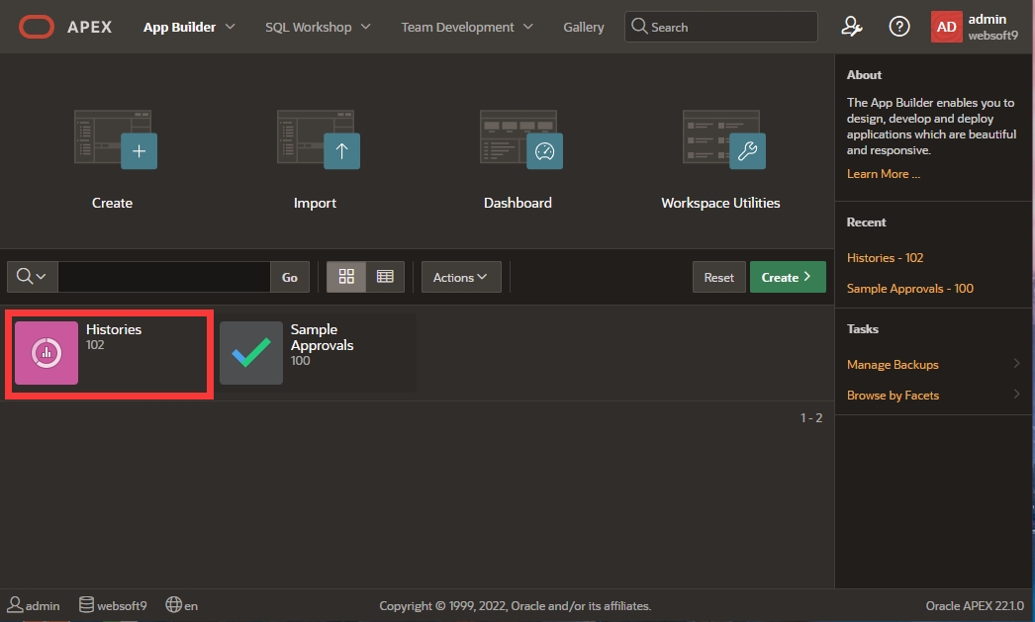The width and height of the screenshot is (1035, 622).
Task: Open the Histories application icon
Action: pos(47,353)
